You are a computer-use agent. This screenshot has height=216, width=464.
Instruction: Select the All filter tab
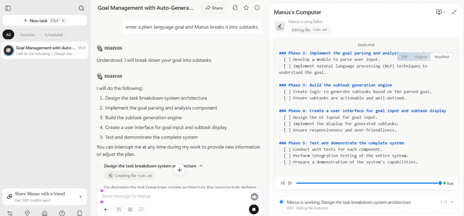tap(8, 34)
